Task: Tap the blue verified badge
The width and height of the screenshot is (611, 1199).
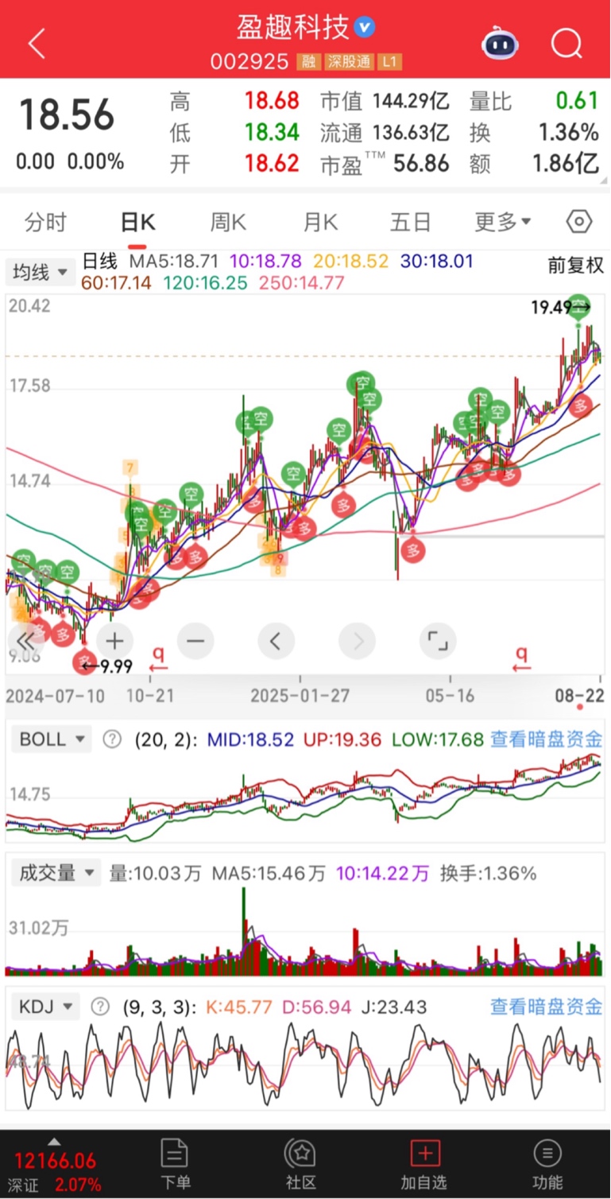Action: [365, 28]
